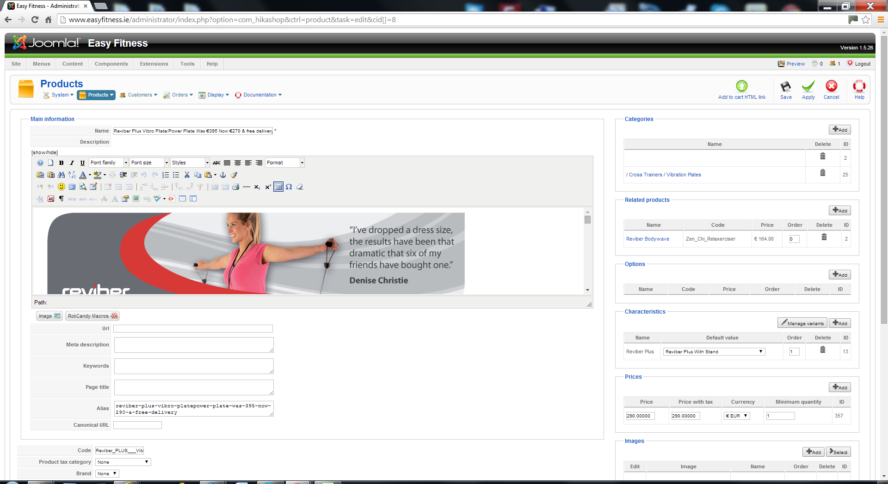Open the Reviber Plus With Stand dropdown
Screen dimensions: 888x484
click(x=714, y=351)
